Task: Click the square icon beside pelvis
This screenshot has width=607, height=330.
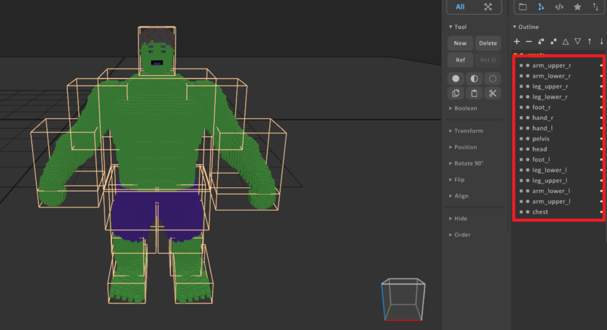Action: point(521,138)
